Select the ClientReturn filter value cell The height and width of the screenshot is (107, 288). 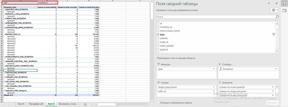pos(47,3)
